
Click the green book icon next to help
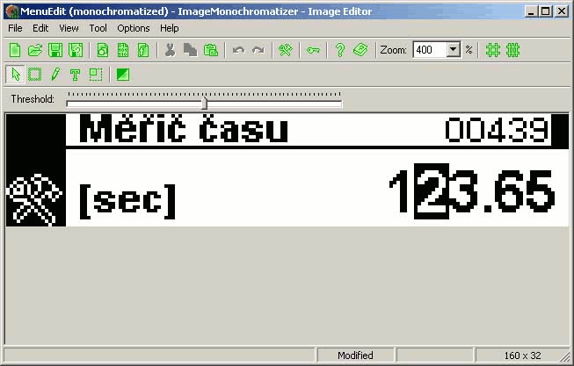click(360, 50)
